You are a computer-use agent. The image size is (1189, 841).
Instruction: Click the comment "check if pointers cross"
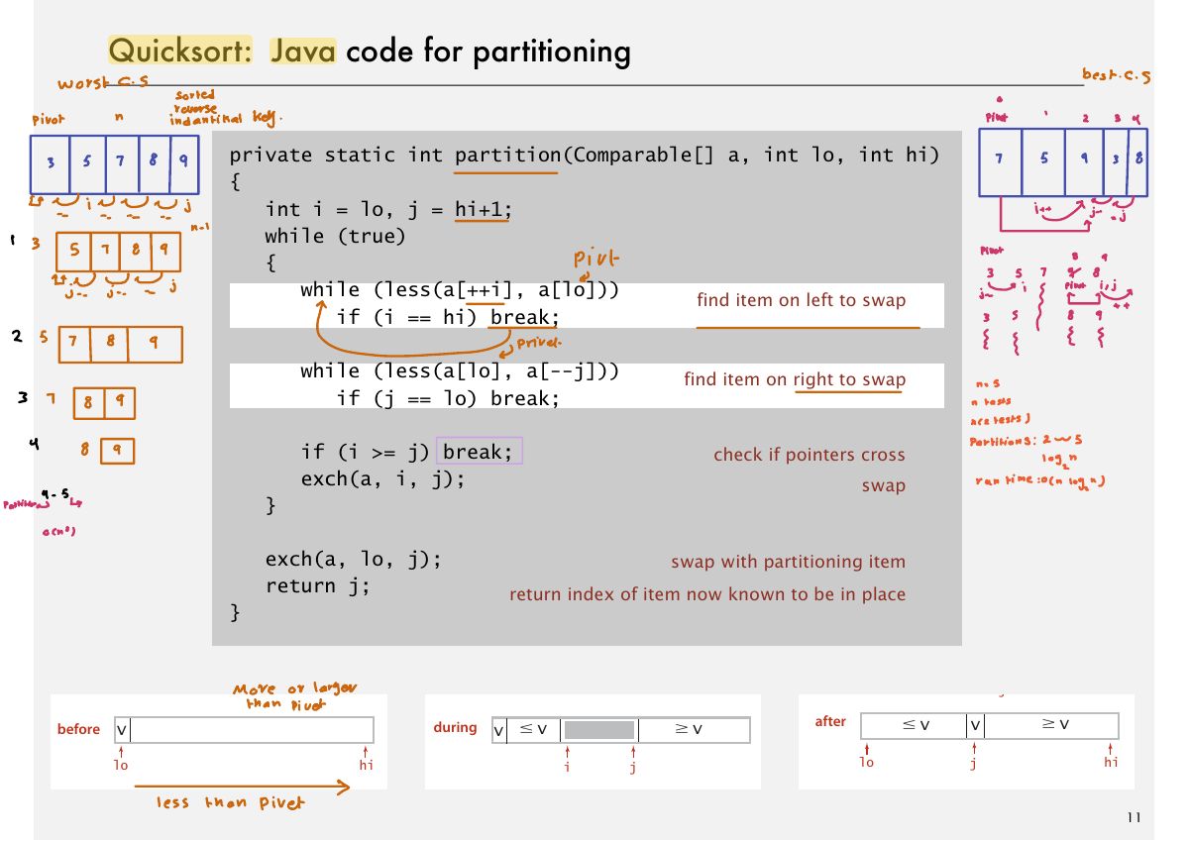(x=810, y=455)
